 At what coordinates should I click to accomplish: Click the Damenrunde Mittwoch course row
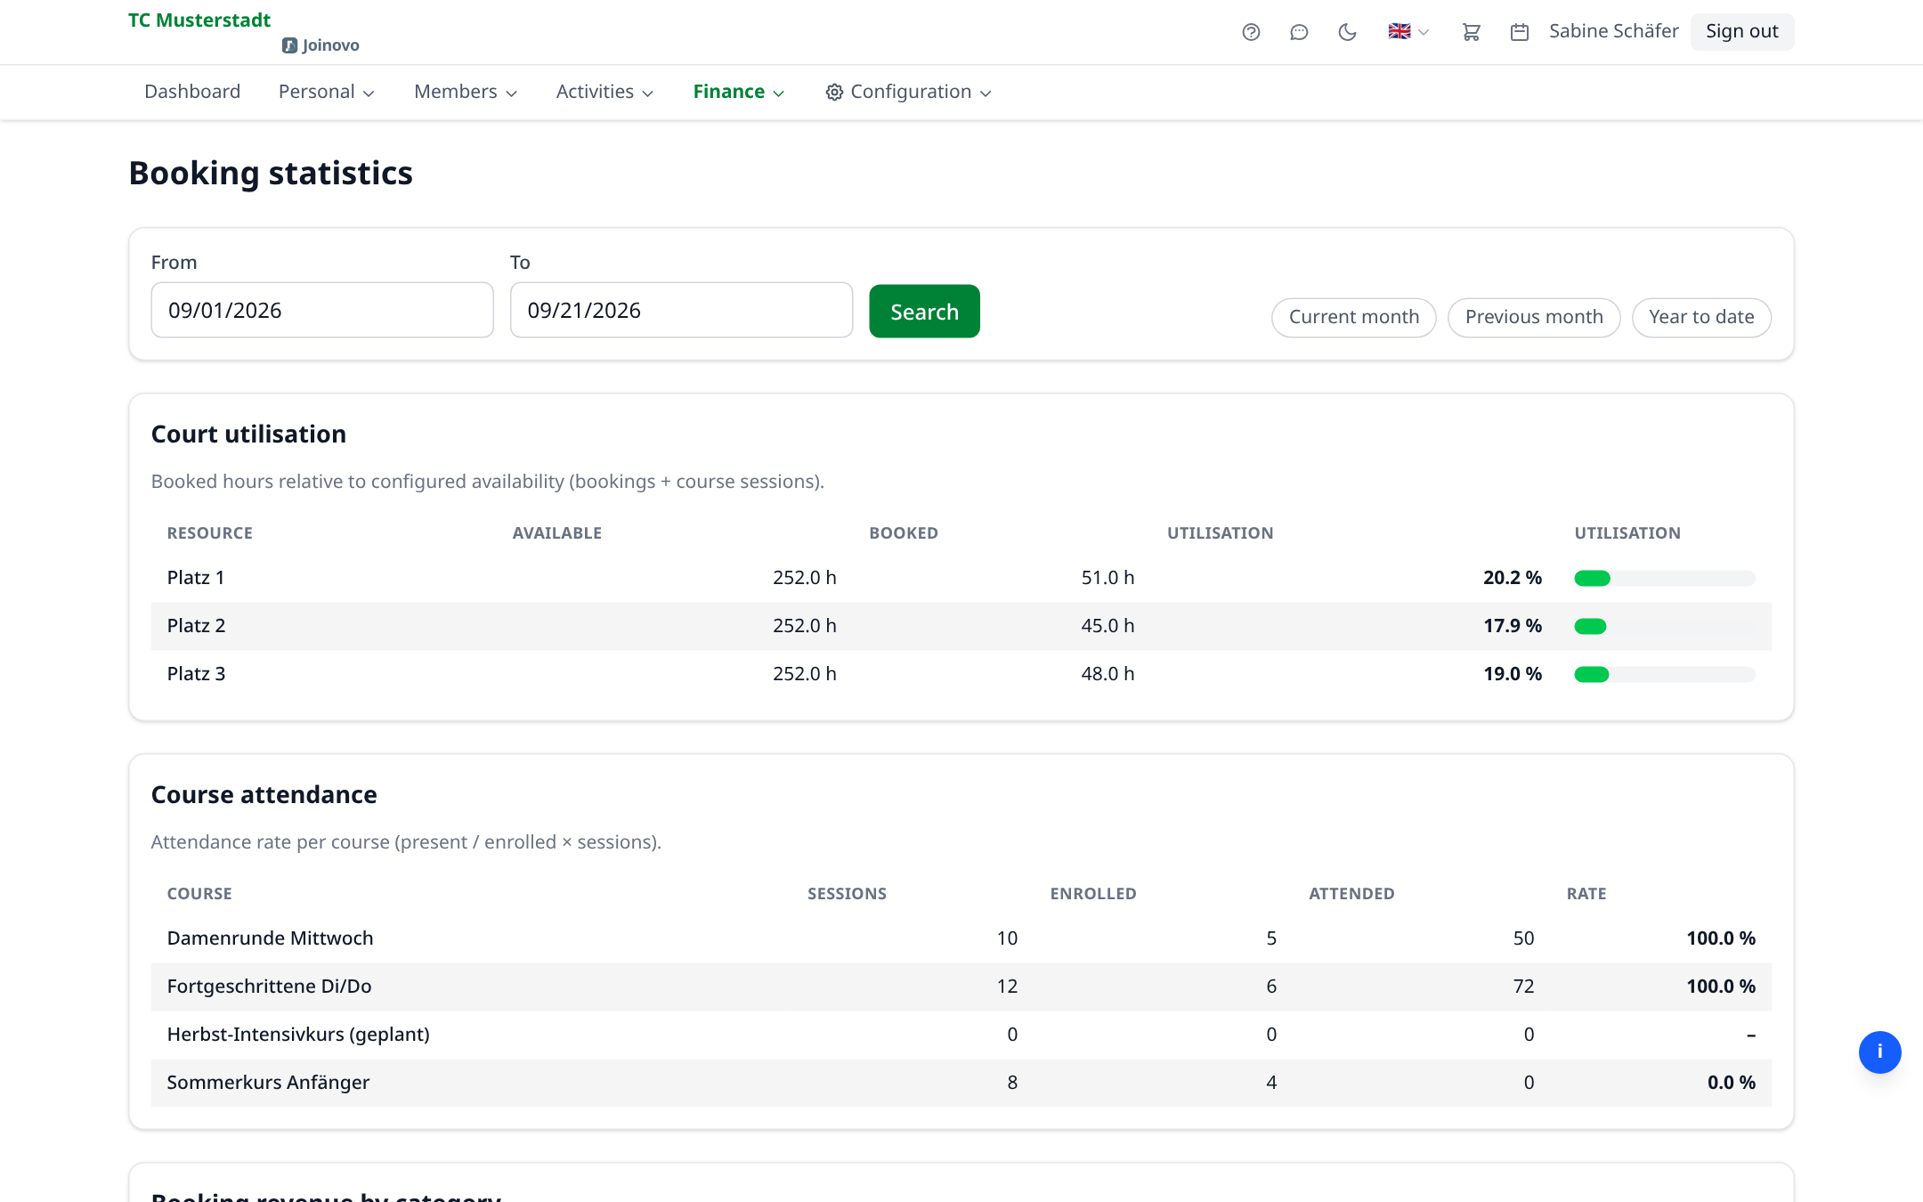coord(961,938)
